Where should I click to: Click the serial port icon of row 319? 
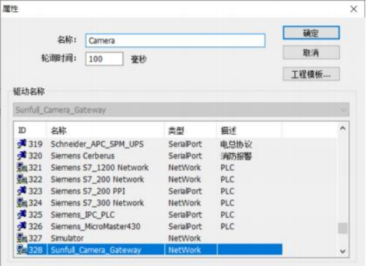22,143
